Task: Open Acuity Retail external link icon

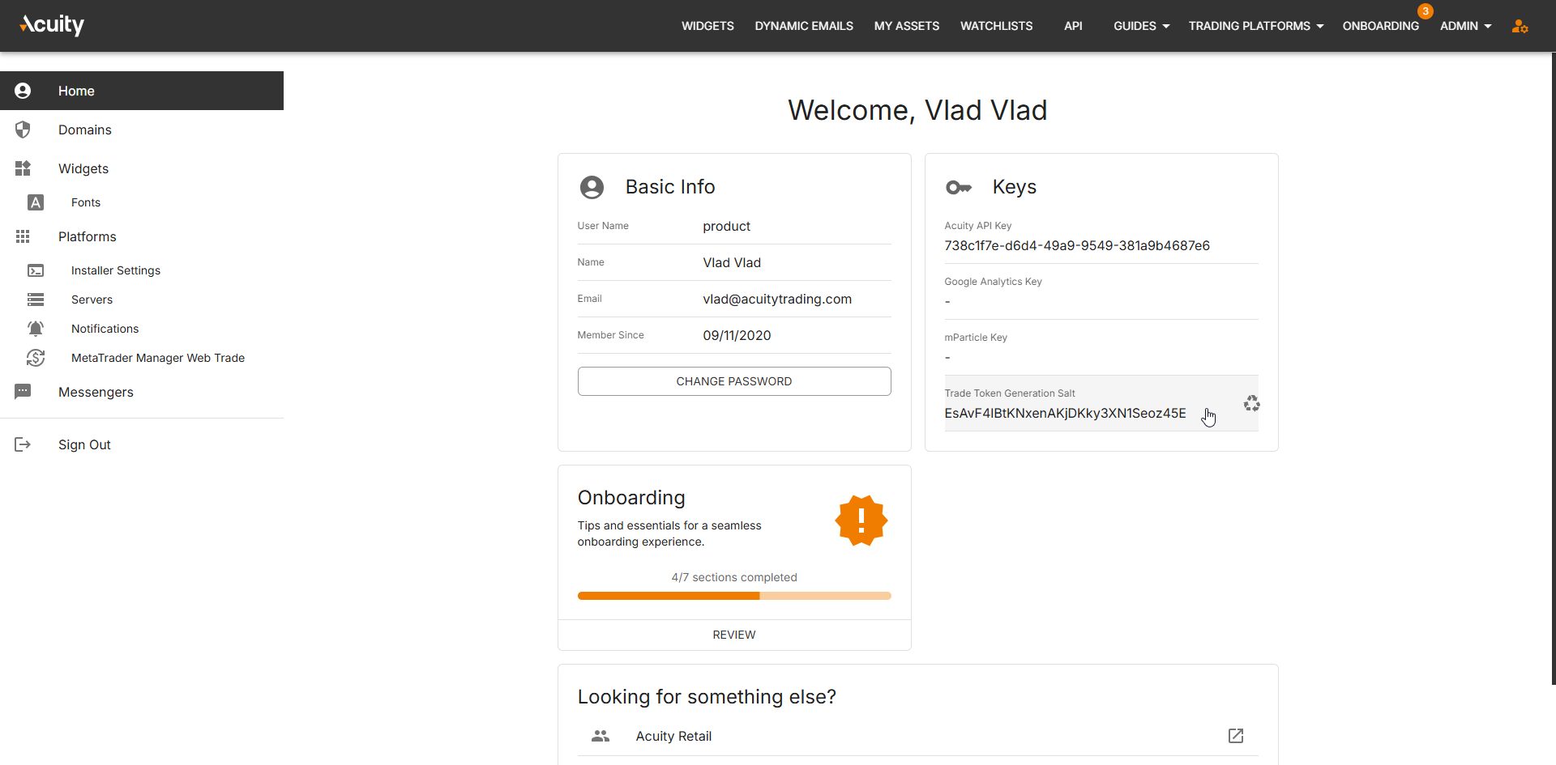Action: point(1236,736)
